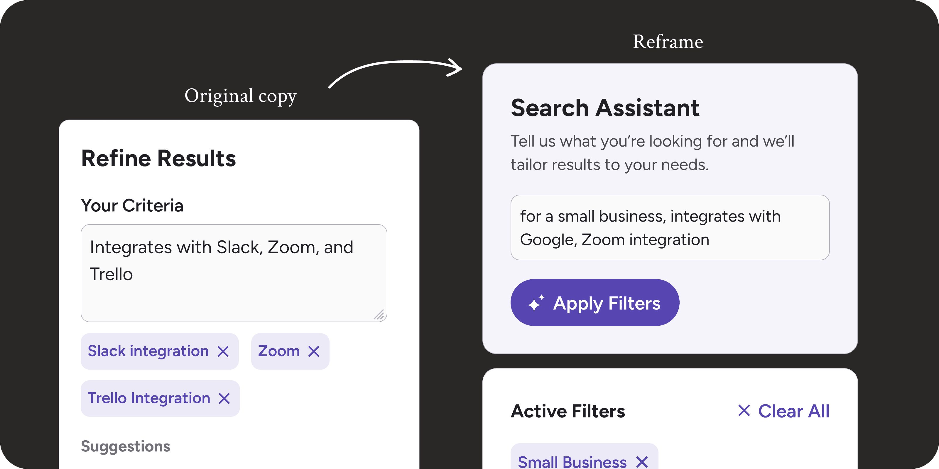Click the sparkle icon on Apply Filters

(x=536, y=303)
